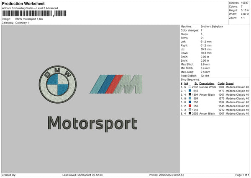
Task: Click the Code column header
Action: click(221, 83)
